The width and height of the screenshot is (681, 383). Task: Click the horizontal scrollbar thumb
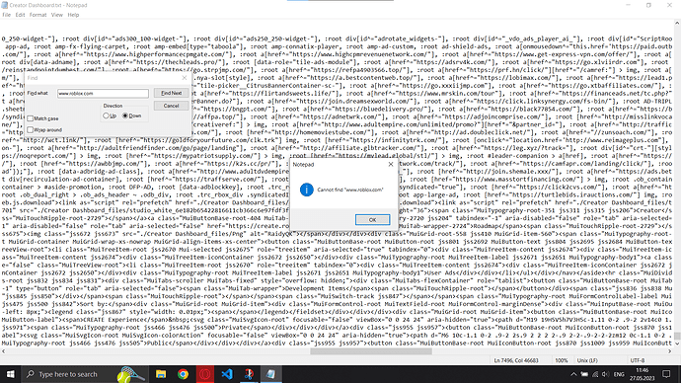pos(371,351)
